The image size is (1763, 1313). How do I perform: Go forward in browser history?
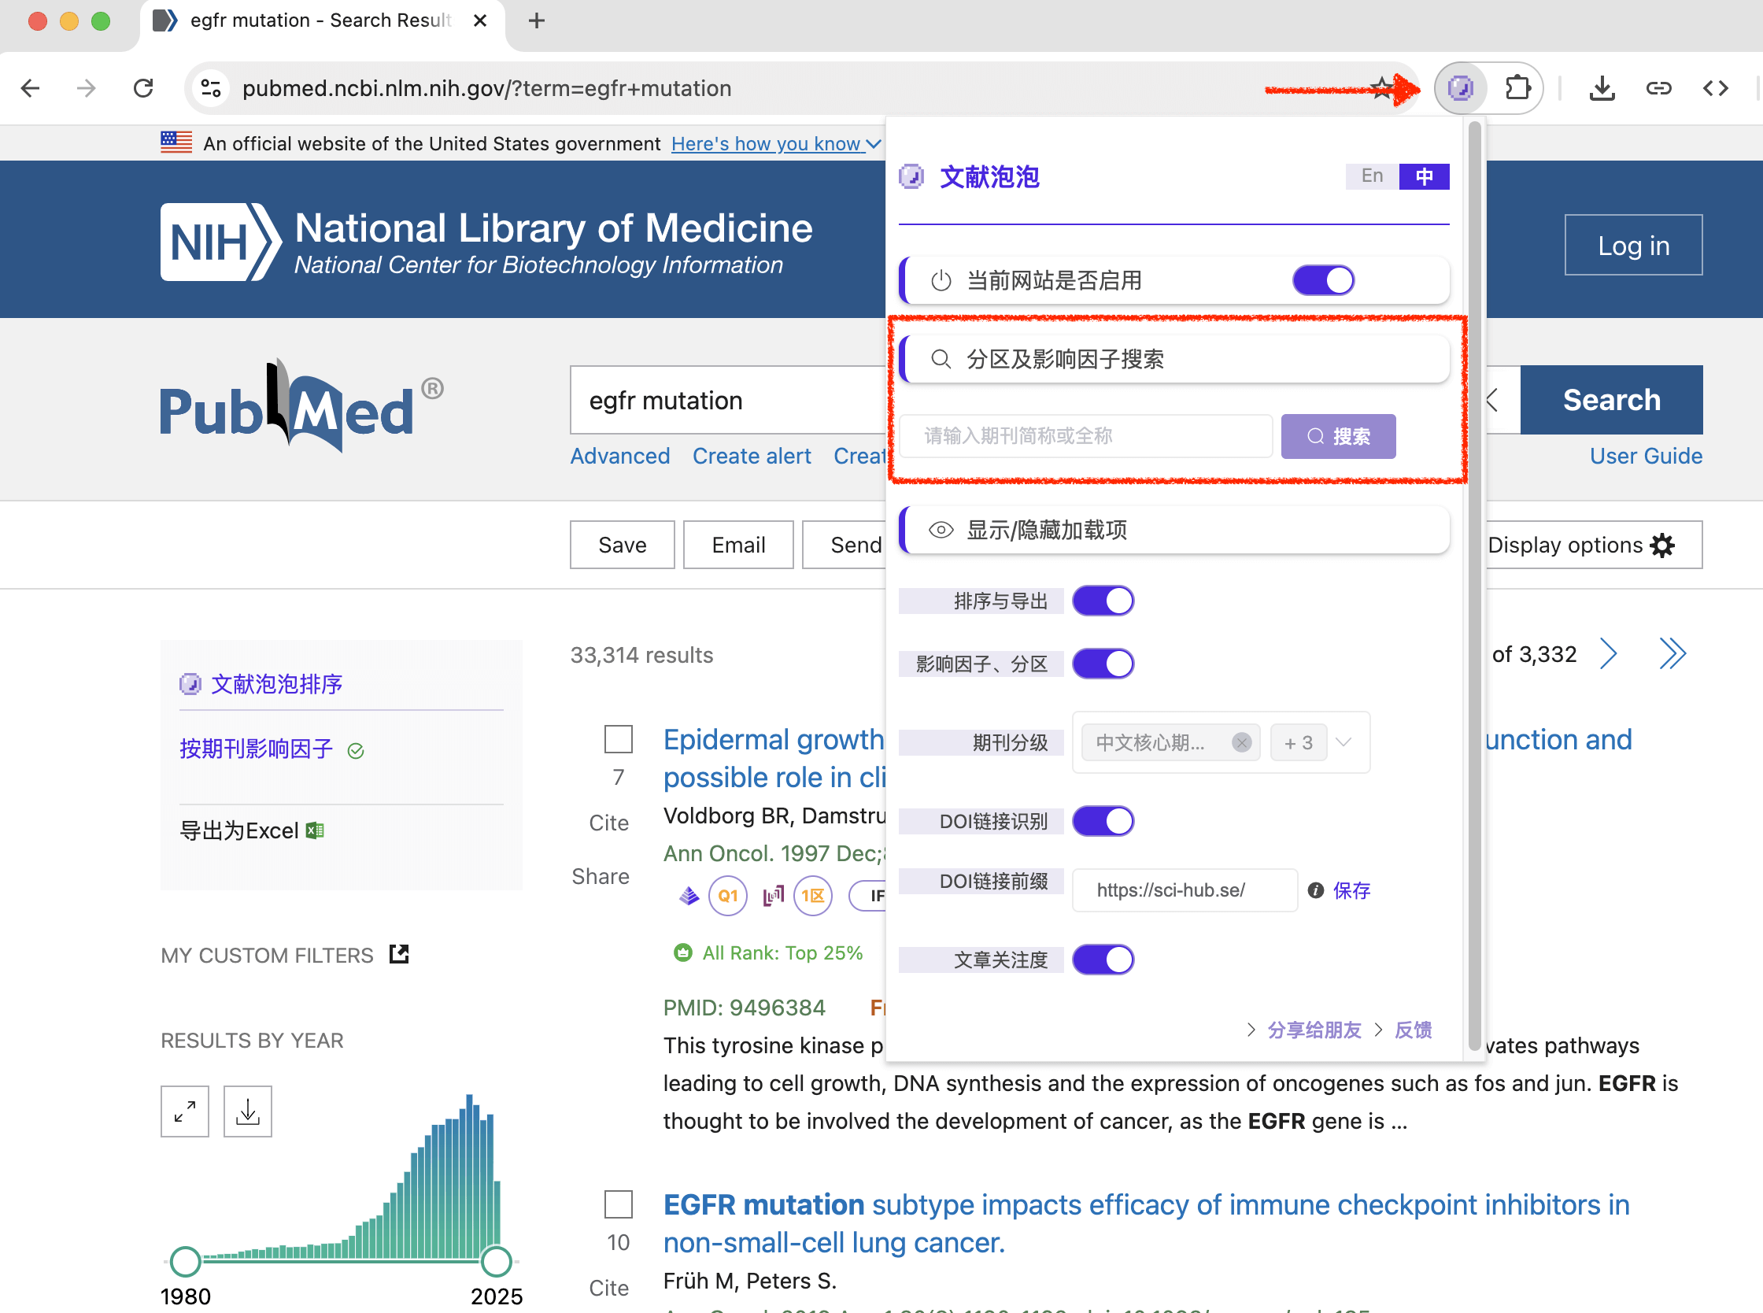86,88
